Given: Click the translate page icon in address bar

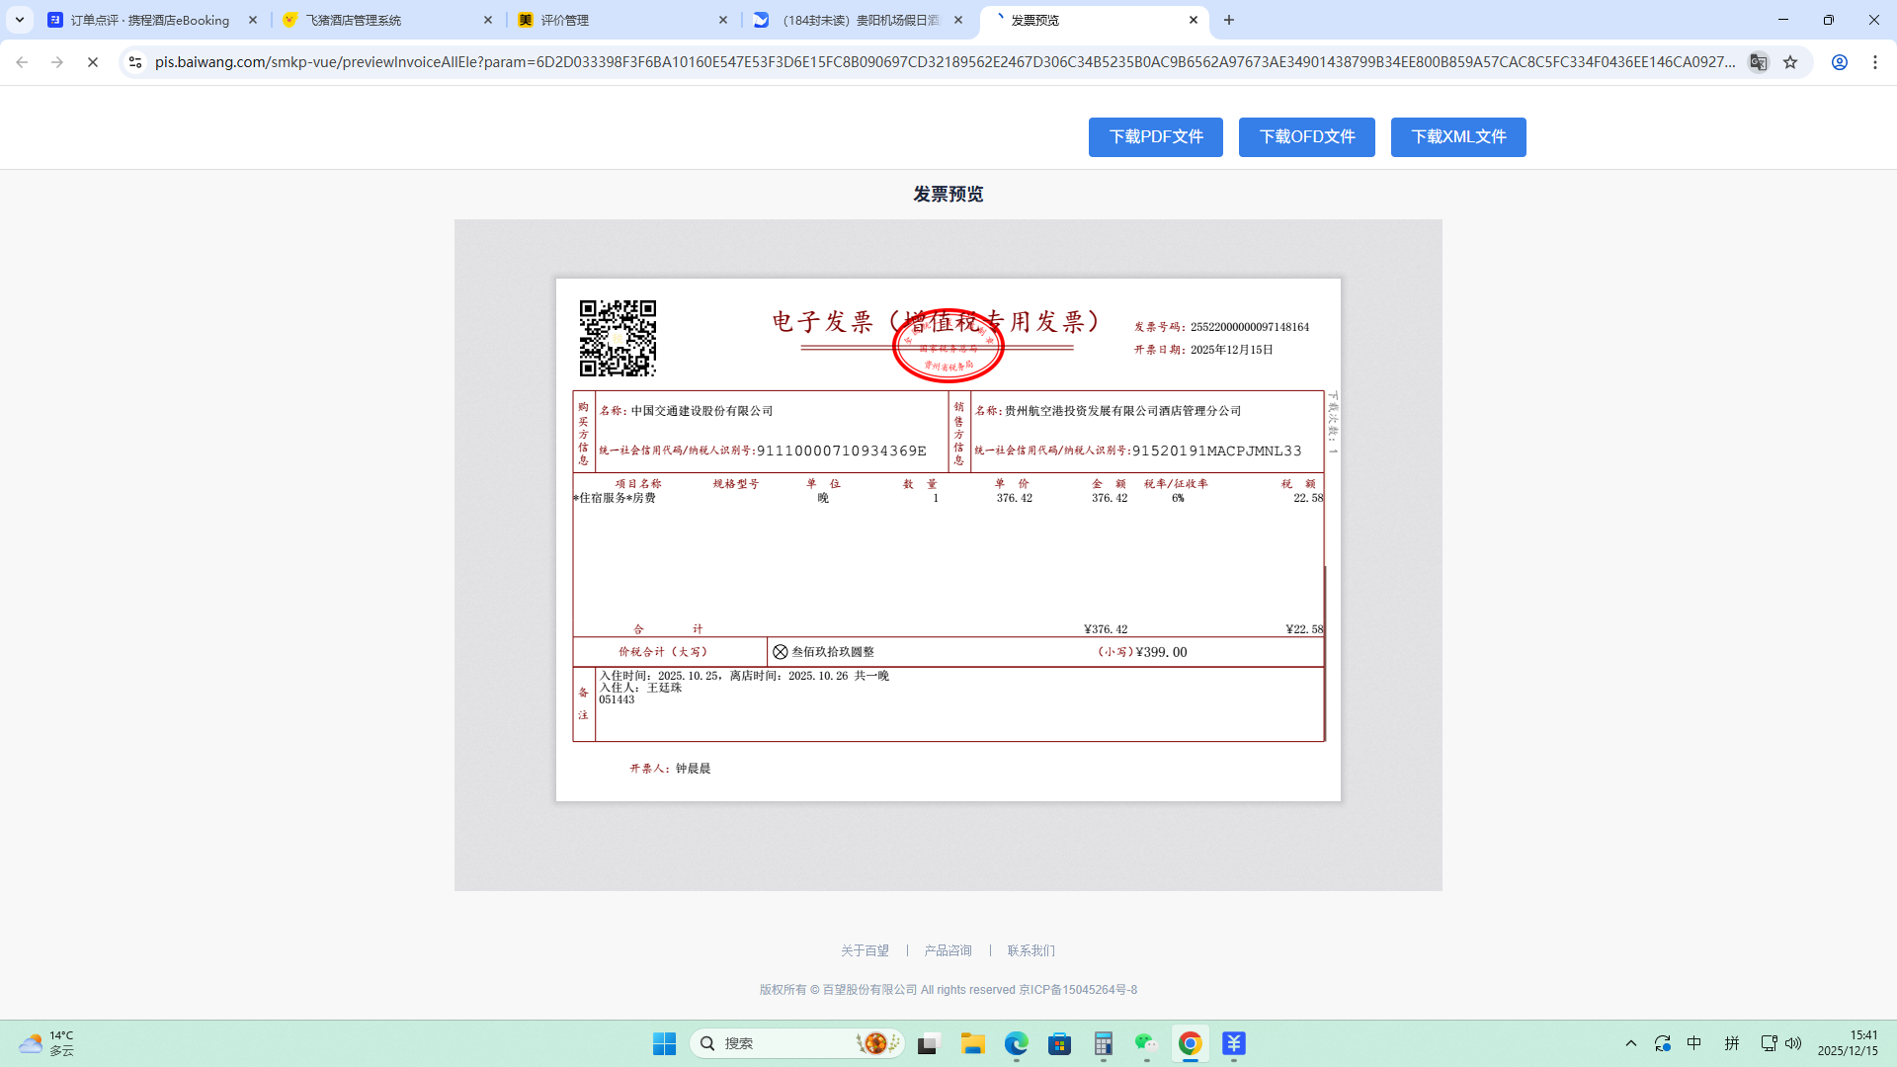Looking at the screenshot, I should [1758, 62].
